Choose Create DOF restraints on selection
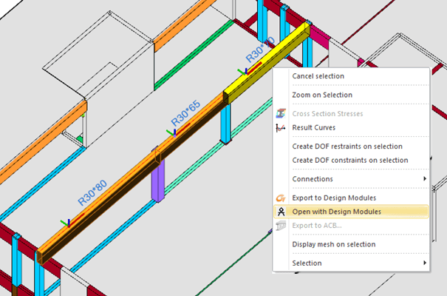 click(x=347, y=147)
